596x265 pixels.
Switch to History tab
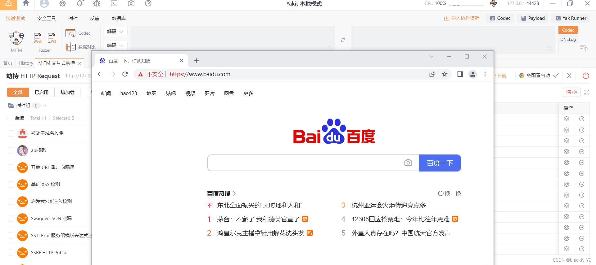26,63
